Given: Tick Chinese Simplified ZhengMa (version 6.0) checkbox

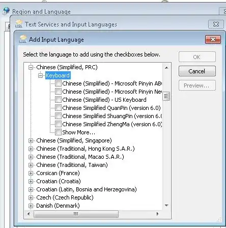Looking at the screenshot, I should click(x=58, y=124).
